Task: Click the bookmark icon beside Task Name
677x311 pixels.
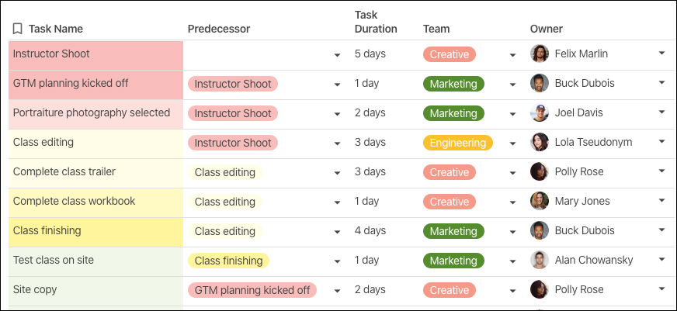Action: click(x=17, y=29)
